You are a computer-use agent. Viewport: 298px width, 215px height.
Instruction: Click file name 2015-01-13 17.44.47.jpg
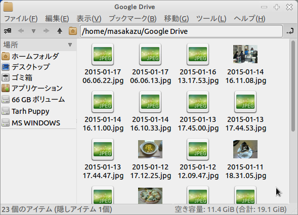(103, 171)
